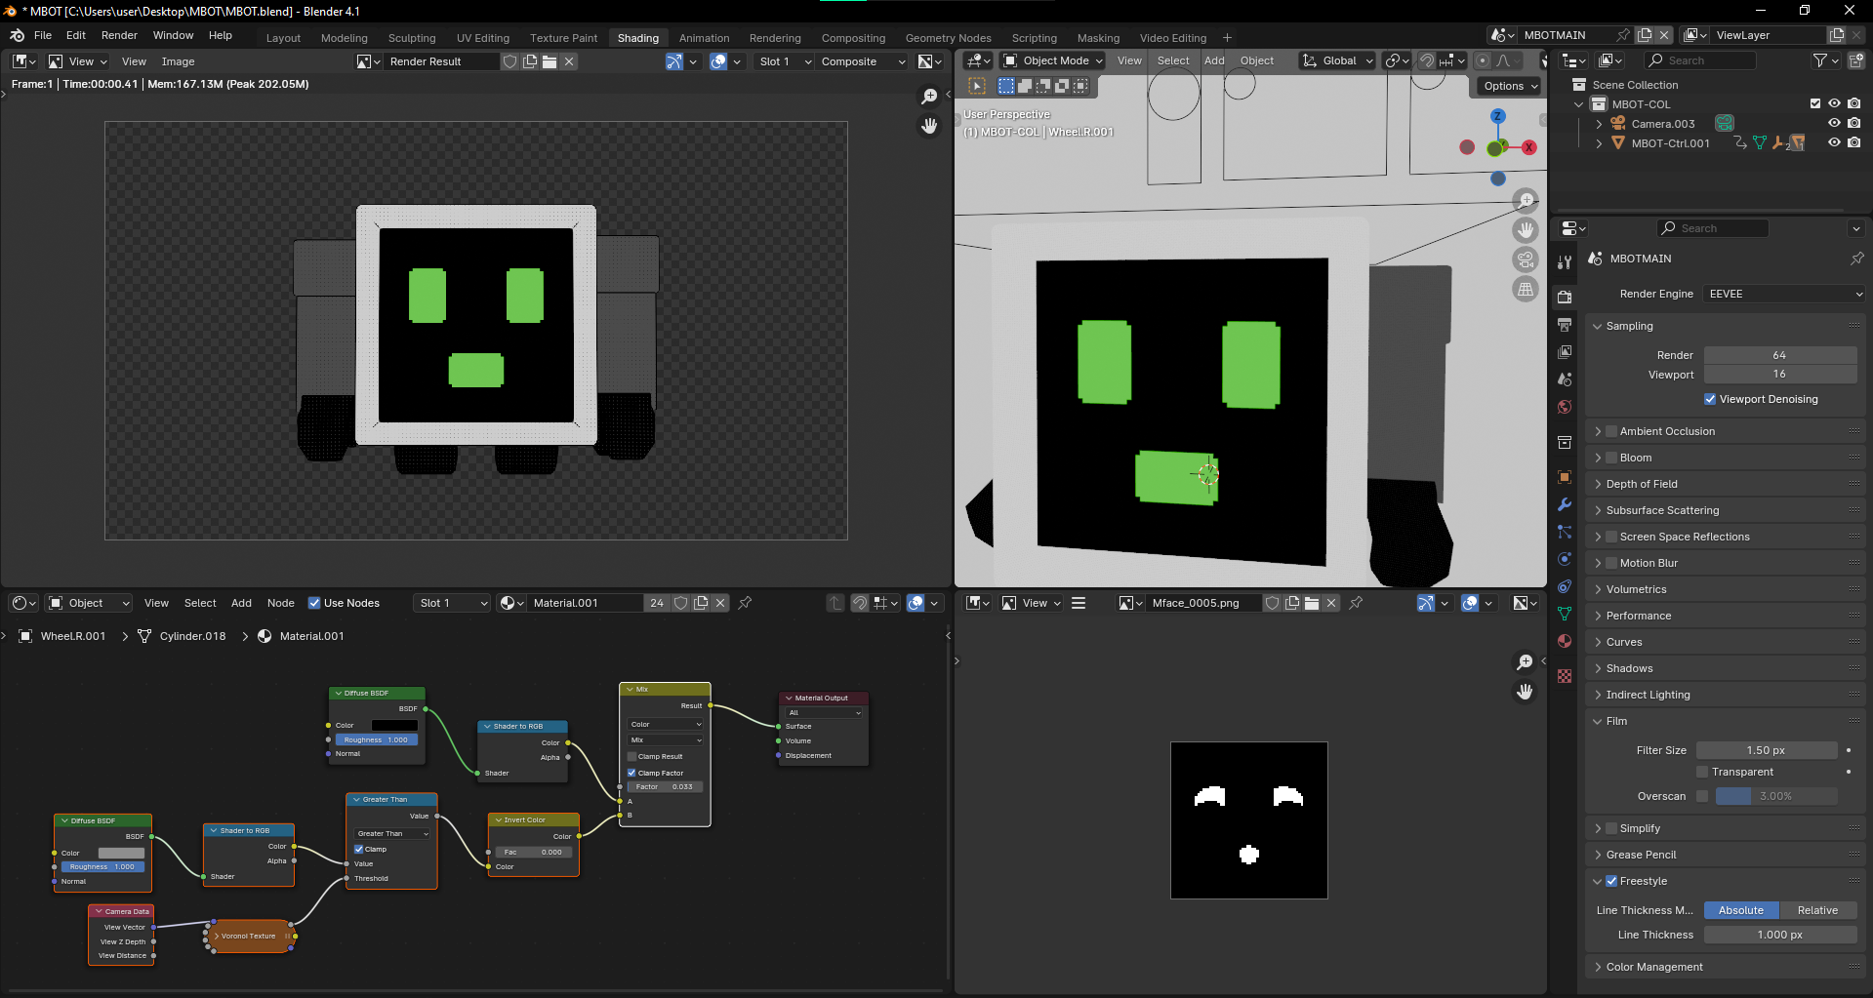Open the Node menu in shader editor
This screenshot has width=1873, height=998.
(x=281, y=603)
